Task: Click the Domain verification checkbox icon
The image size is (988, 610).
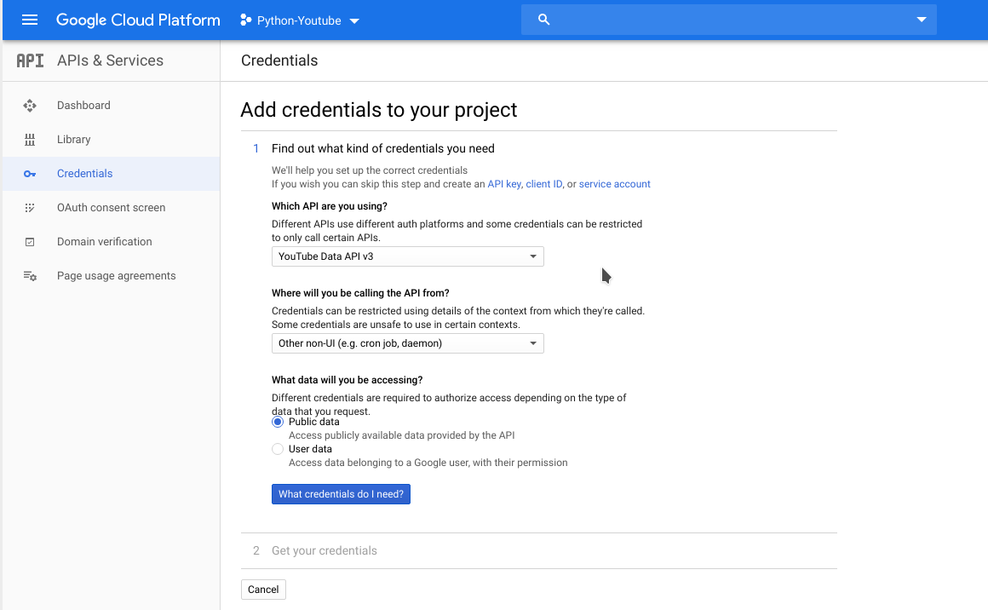Action: click(30, 241)
